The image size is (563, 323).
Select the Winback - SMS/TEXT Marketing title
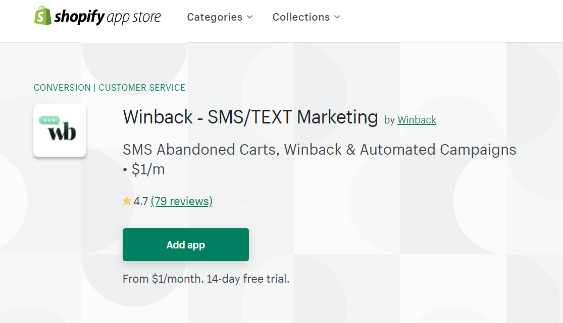tap(250, 117)
